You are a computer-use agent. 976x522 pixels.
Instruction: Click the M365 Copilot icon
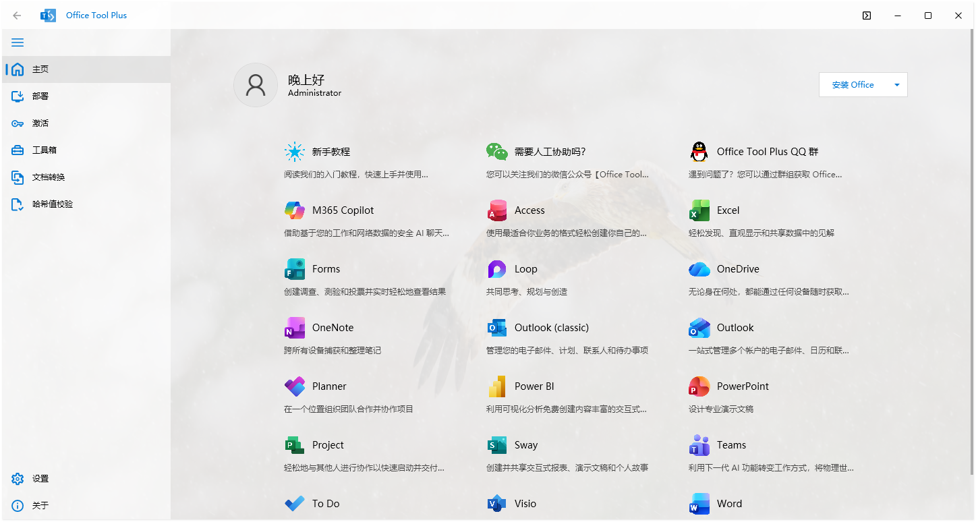click(295, 210)
